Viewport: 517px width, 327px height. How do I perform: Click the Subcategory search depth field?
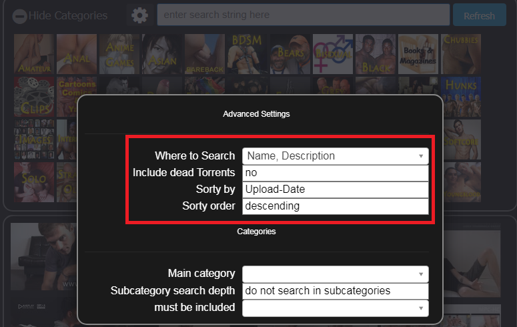click(335, 291)
